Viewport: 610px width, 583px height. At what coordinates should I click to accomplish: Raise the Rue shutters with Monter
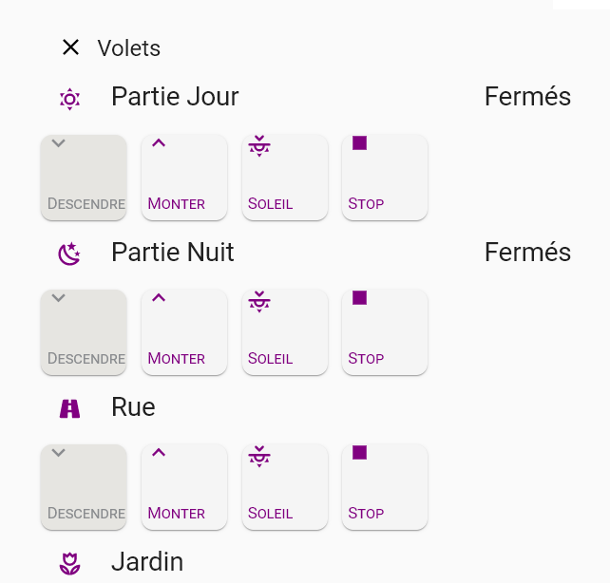tap(184, 487)
